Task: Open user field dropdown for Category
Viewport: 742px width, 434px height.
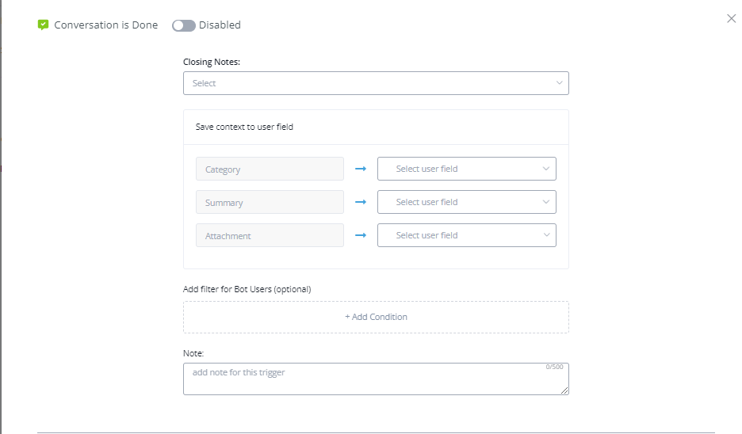Action: pyautogui.click(x=466, y=169)
